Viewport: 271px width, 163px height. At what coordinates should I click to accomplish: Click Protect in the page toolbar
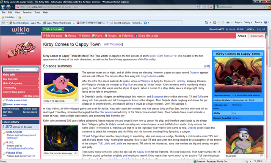tap(111, 35)
